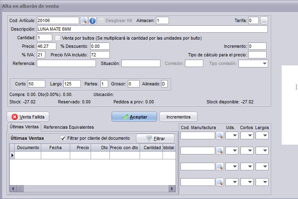Search second Cod. Manufactura row magnifier
The width and height of the screenshot is (298, 199).
(220, 151)
